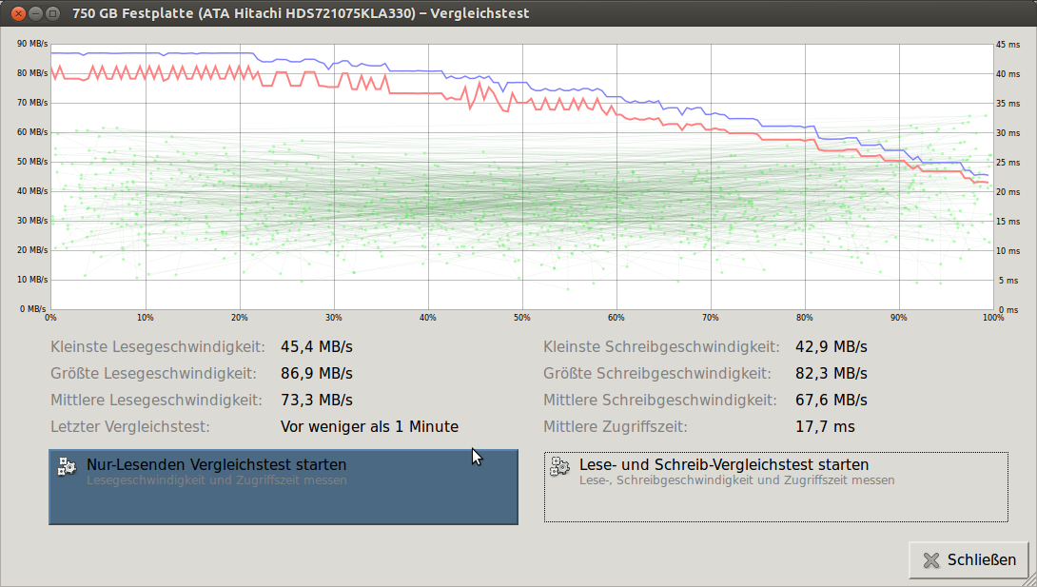Image resolution: width=1037 pixels, height=587 pixels.
Task: Click the "Größte Schreibgeschwindigkeit" value 82,3 MB/s
Action: click(x=831, y=374)
